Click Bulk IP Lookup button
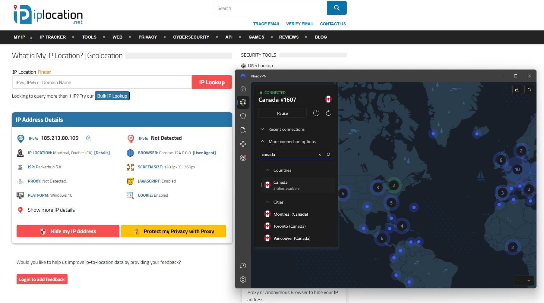Viewport: 544px width, 303px height. [x=112, y=96]
